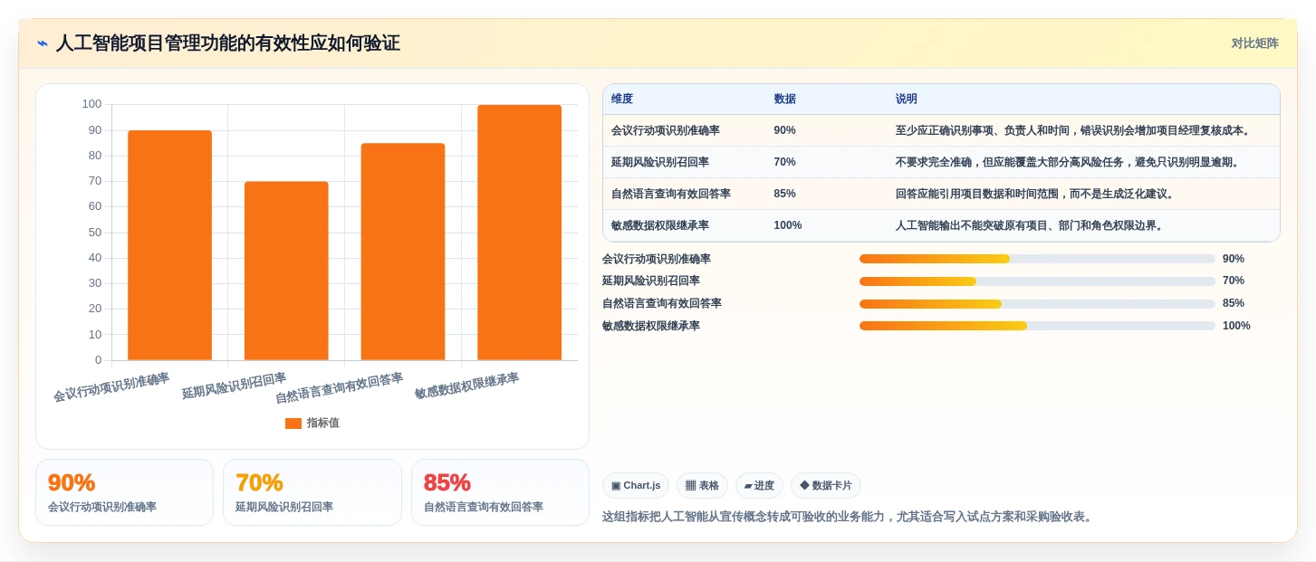
Task: Open the 90% 会议行动项识别准确率 data card
Action: pyautogui.click(x=124, y=492)
